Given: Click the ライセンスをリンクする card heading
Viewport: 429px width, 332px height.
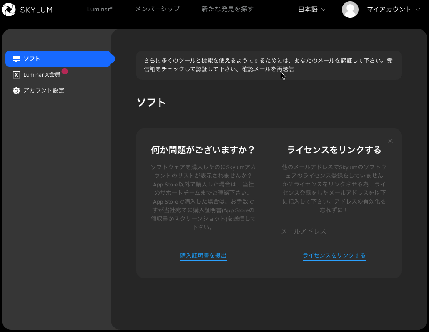Looking at the screenshot, I should (x=334, y=150).
